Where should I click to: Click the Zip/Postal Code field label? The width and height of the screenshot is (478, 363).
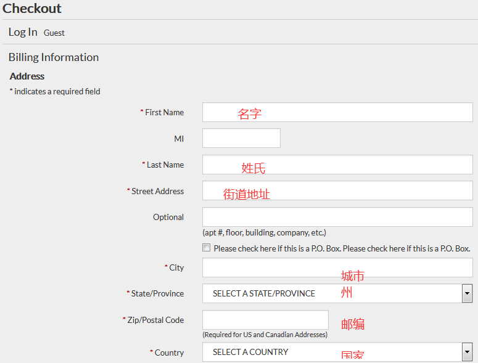coord(155,320)
